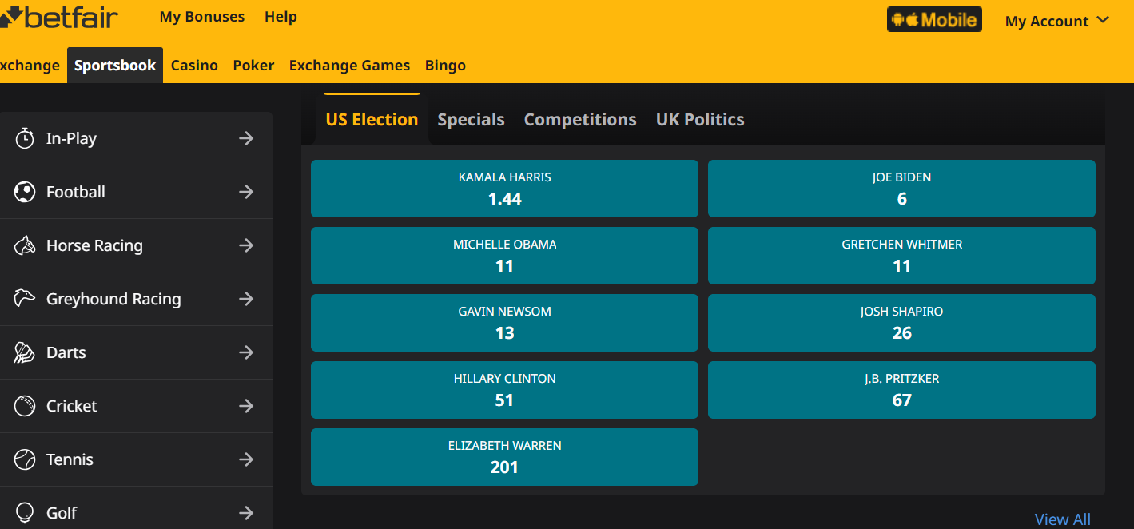
Task: Click the Tennis ball icon
Action: click(25, 459)
